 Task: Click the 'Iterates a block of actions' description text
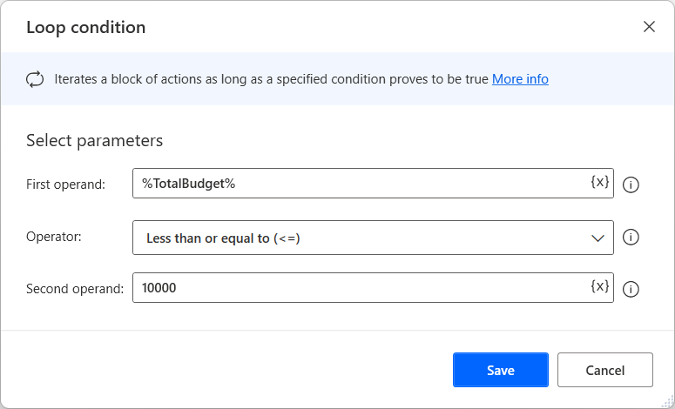[x=270, y=79]
